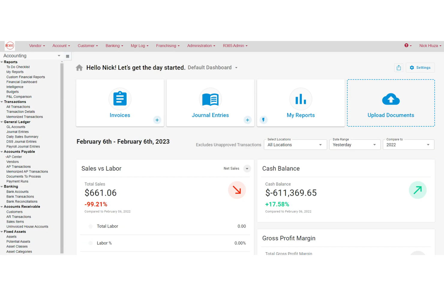This screenshot has height=296, width=444.
Task: Open Custom Financial Reports link
Action: [25, 77]
